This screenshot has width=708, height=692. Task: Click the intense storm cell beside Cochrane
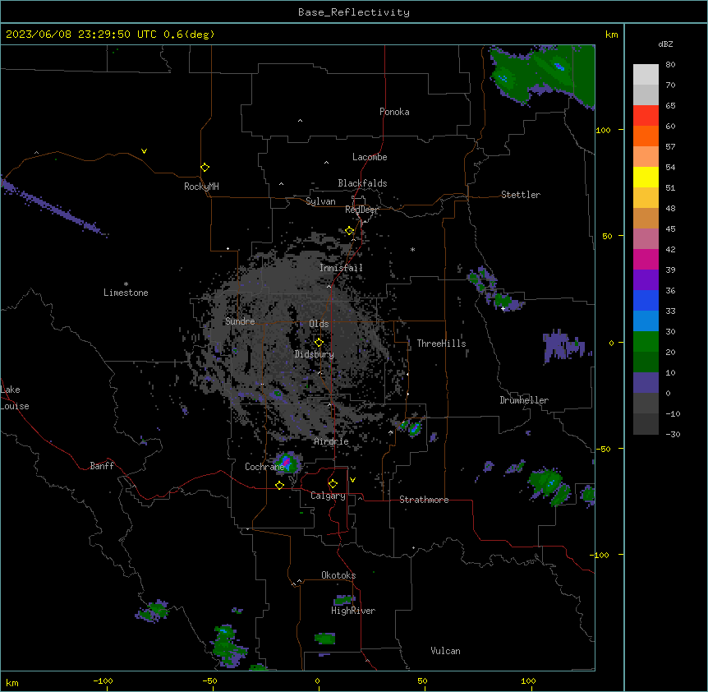(287, 463)
